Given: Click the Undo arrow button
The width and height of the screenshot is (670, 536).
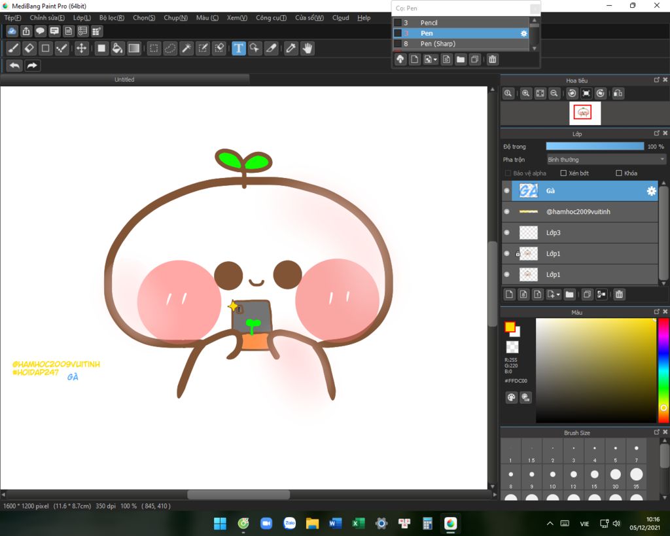Looking at the screenshot, I should pyautogui.click(x=14, y=66).
